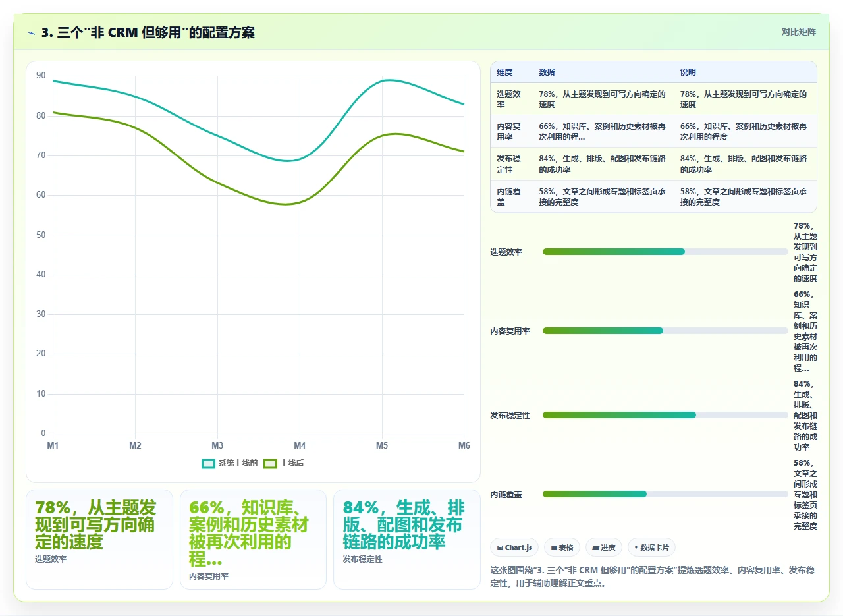
Task: Click the 数据 table column header
Action: tap(547, 72)
